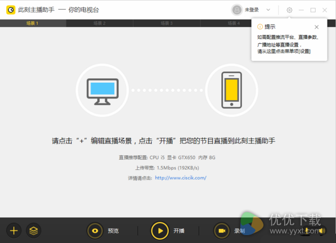This screenshot has width=336, height=243.
Task: Switch to the 场景 2 tab
Action: pos(100,23)
